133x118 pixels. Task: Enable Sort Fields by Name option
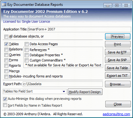pyautogui.click(x=5, y=105)
